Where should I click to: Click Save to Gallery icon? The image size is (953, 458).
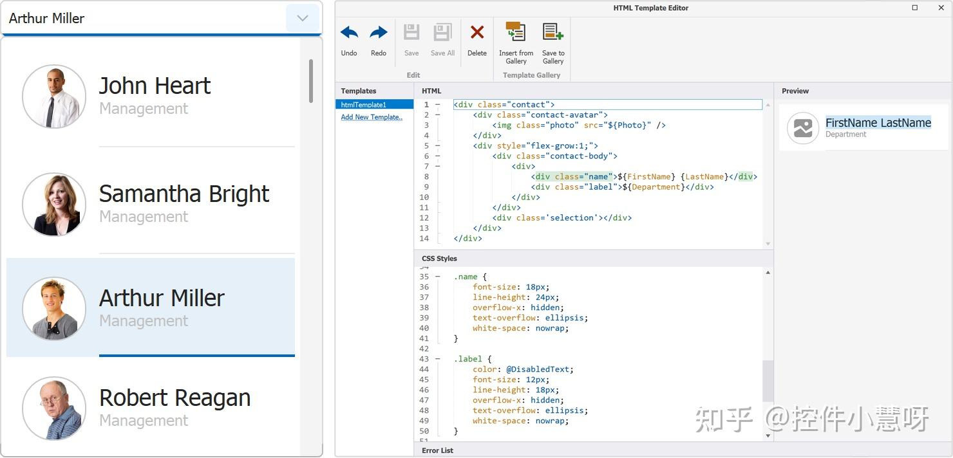click(x=552, y=32)
